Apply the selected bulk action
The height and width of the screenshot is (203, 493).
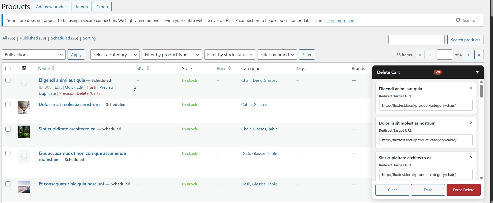[76, 55]
